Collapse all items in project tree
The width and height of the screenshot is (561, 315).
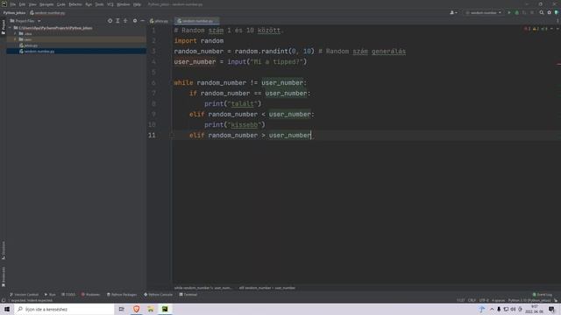click(125, 21)
